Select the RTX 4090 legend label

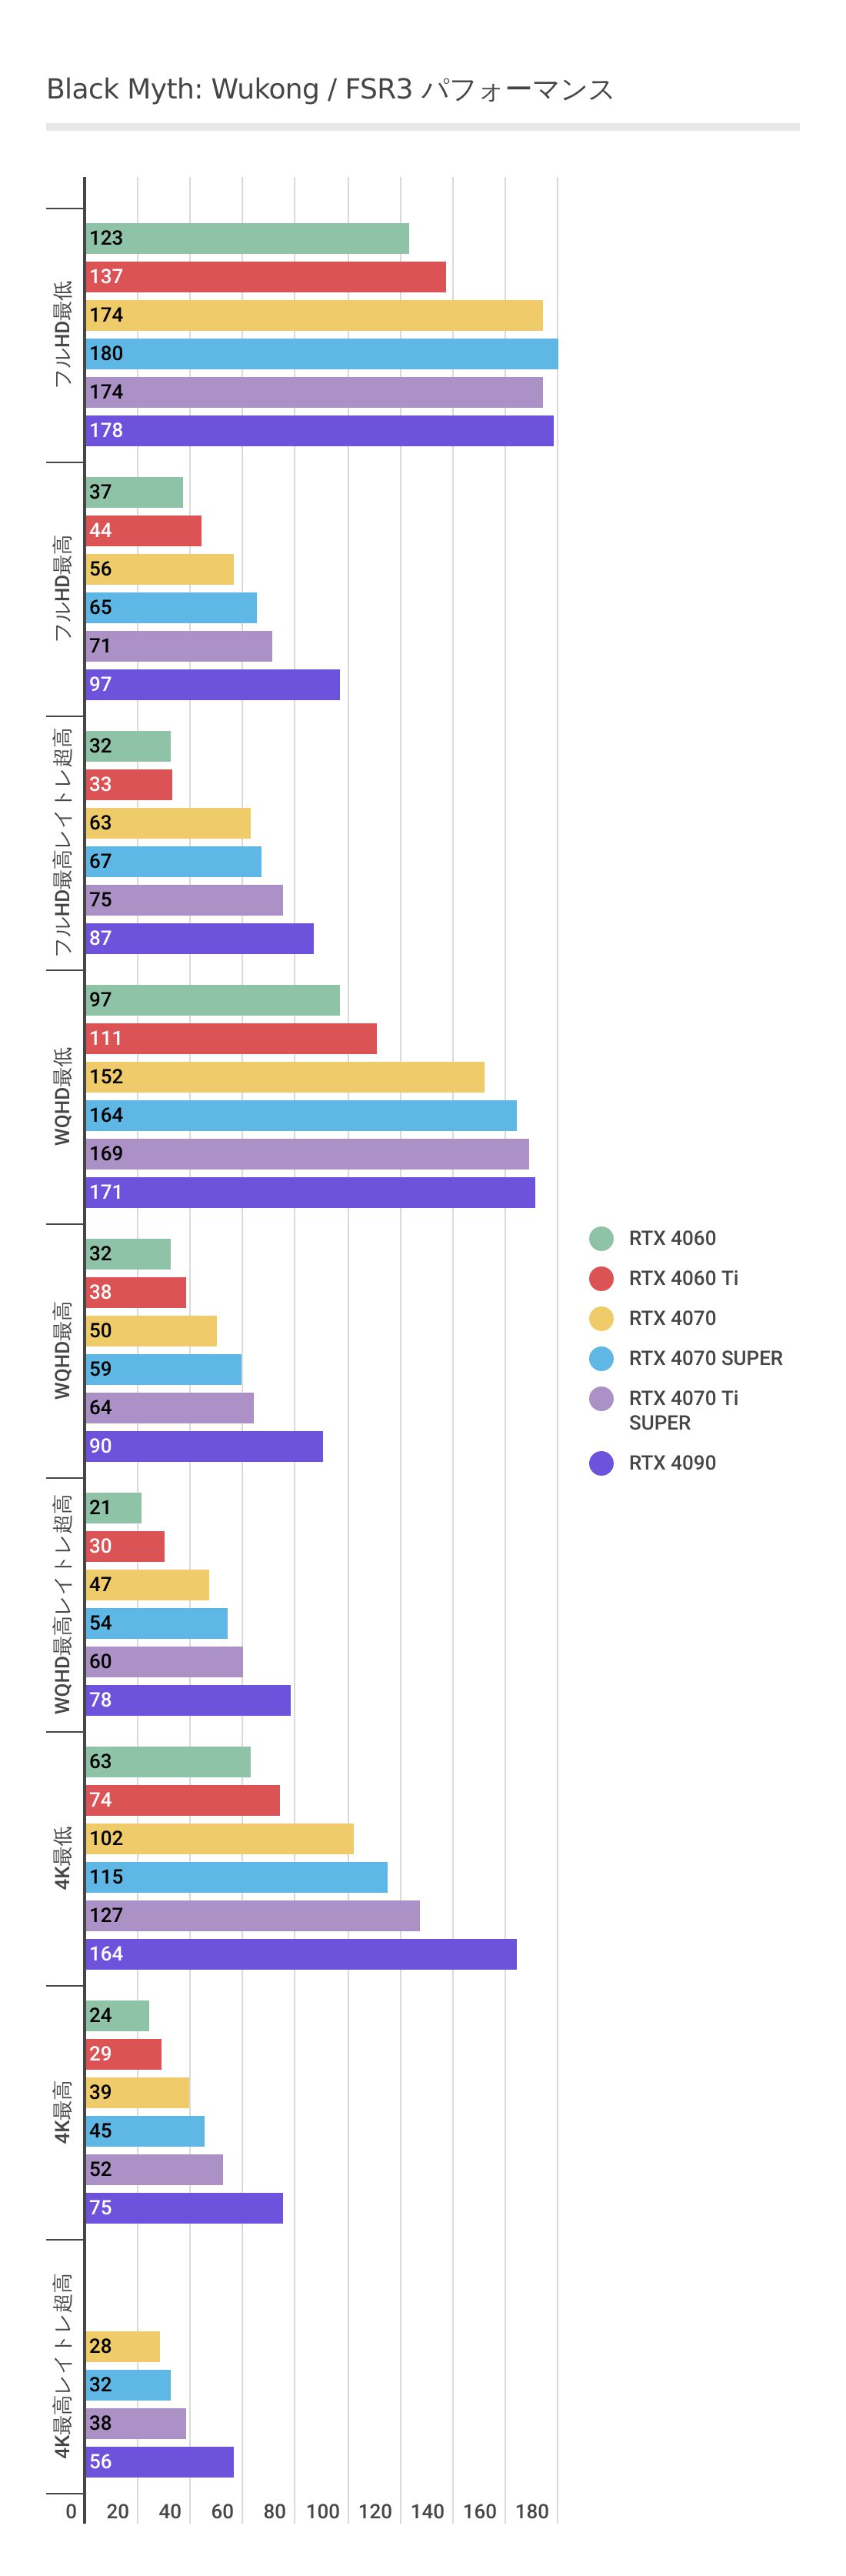pyautogui.click(x=672, y=1463)
